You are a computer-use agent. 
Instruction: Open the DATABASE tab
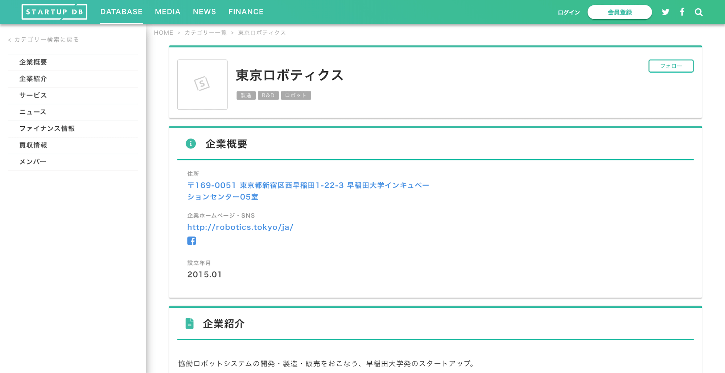tap(121, 12)
